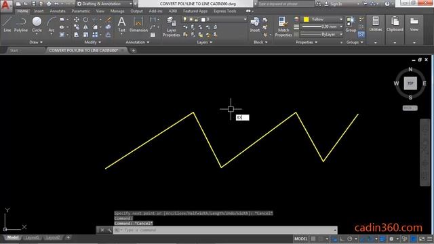This screenshot has width=434, height=244.
Task: Select the Array tool icon
Action: point(95,35)
